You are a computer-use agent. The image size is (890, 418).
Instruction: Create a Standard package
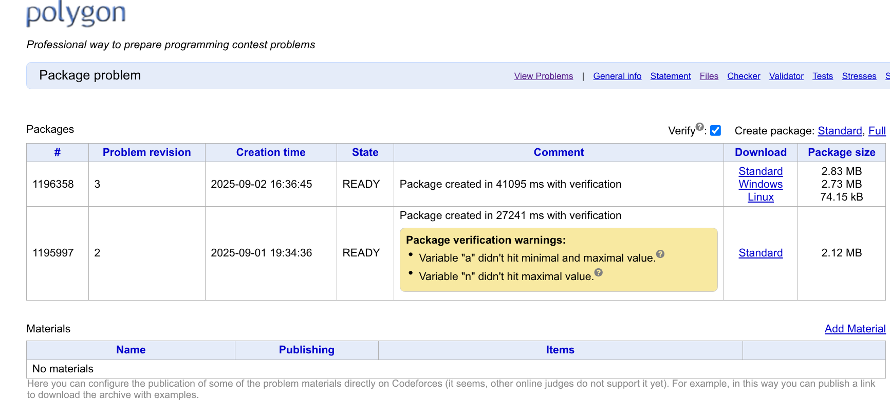(x=839, y=131)
